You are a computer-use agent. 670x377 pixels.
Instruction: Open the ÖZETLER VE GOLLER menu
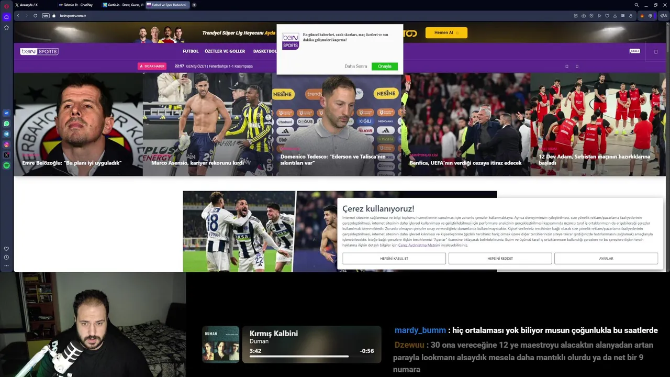point(225,51)
